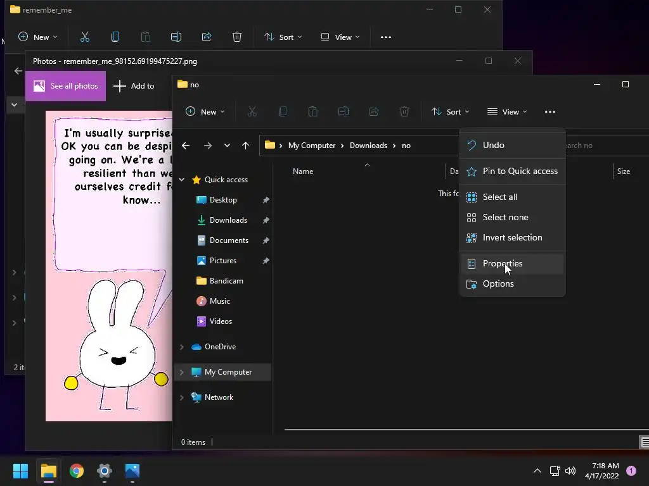649x486 pixels.
Task: Click the Cut icon in remember_me toolbar
Action: tap(85, 37)
